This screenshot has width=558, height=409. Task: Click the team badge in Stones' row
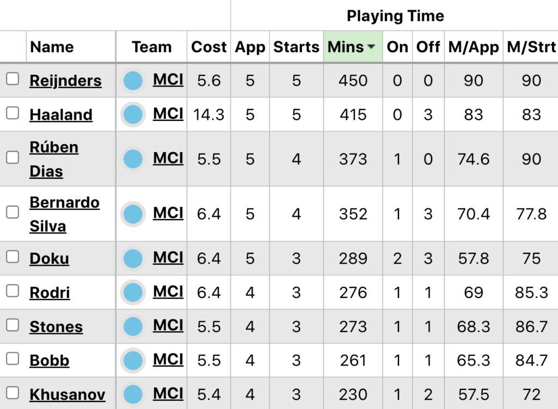click(133, 326)
